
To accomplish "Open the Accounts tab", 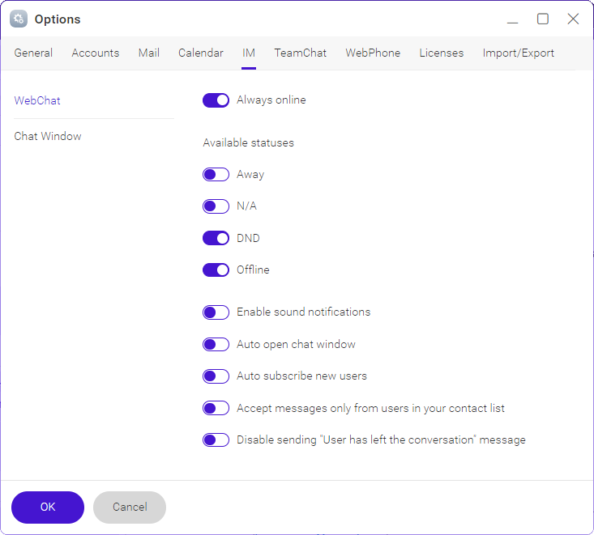I will click(x=96, y=53).
